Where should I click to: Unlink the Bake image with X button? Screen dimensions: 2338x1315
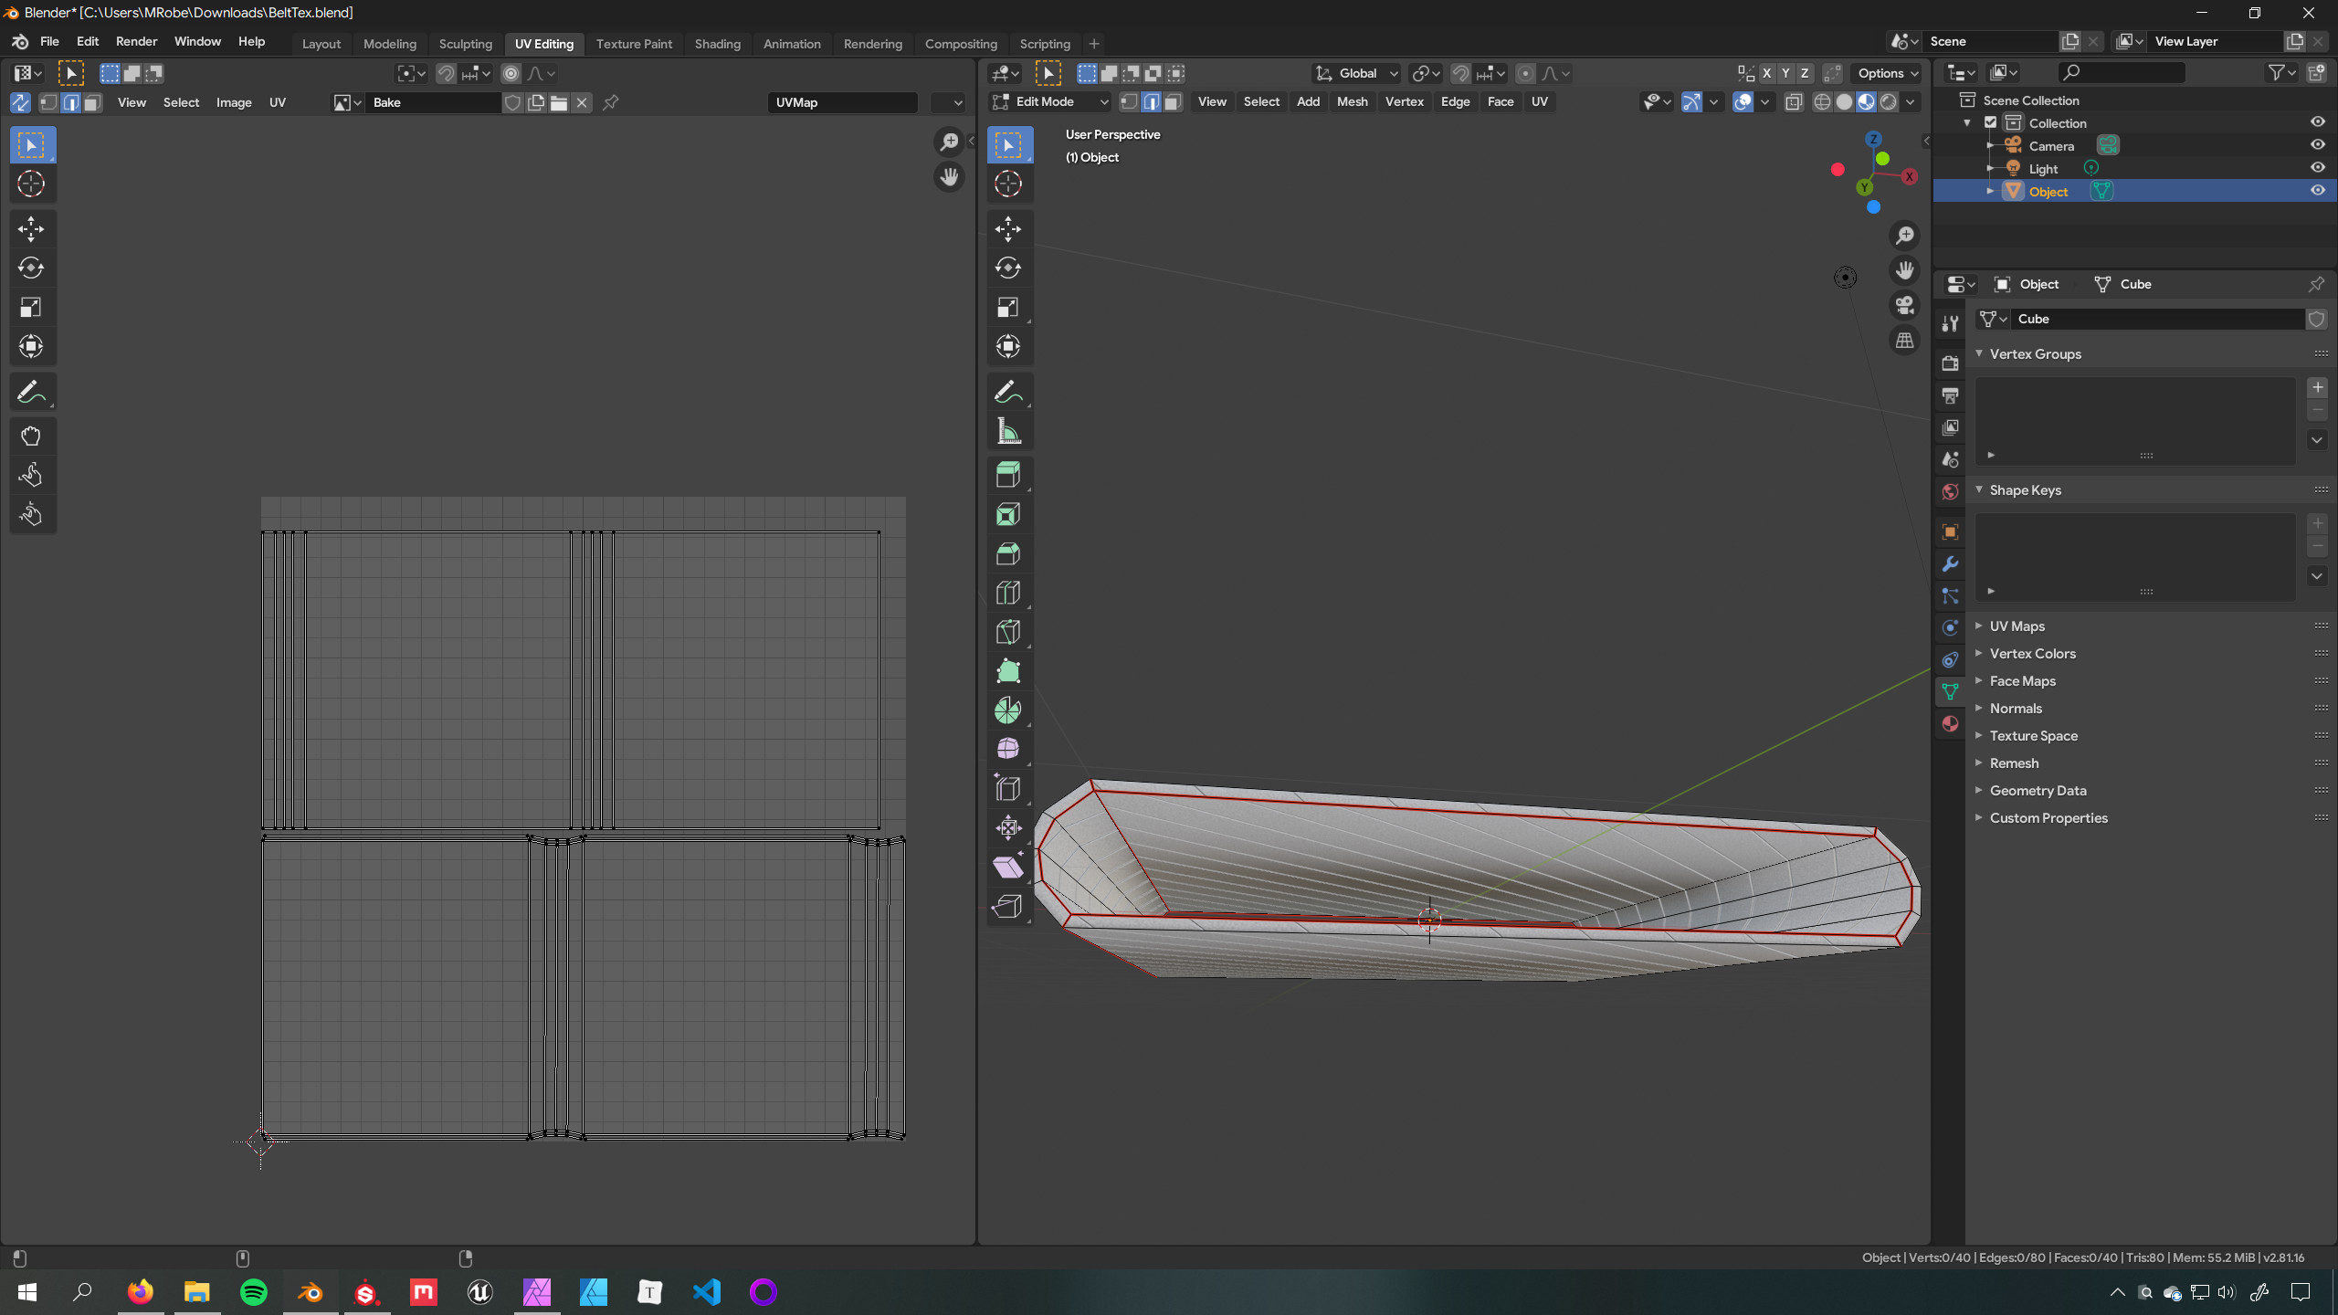click(x=582, y=103)
